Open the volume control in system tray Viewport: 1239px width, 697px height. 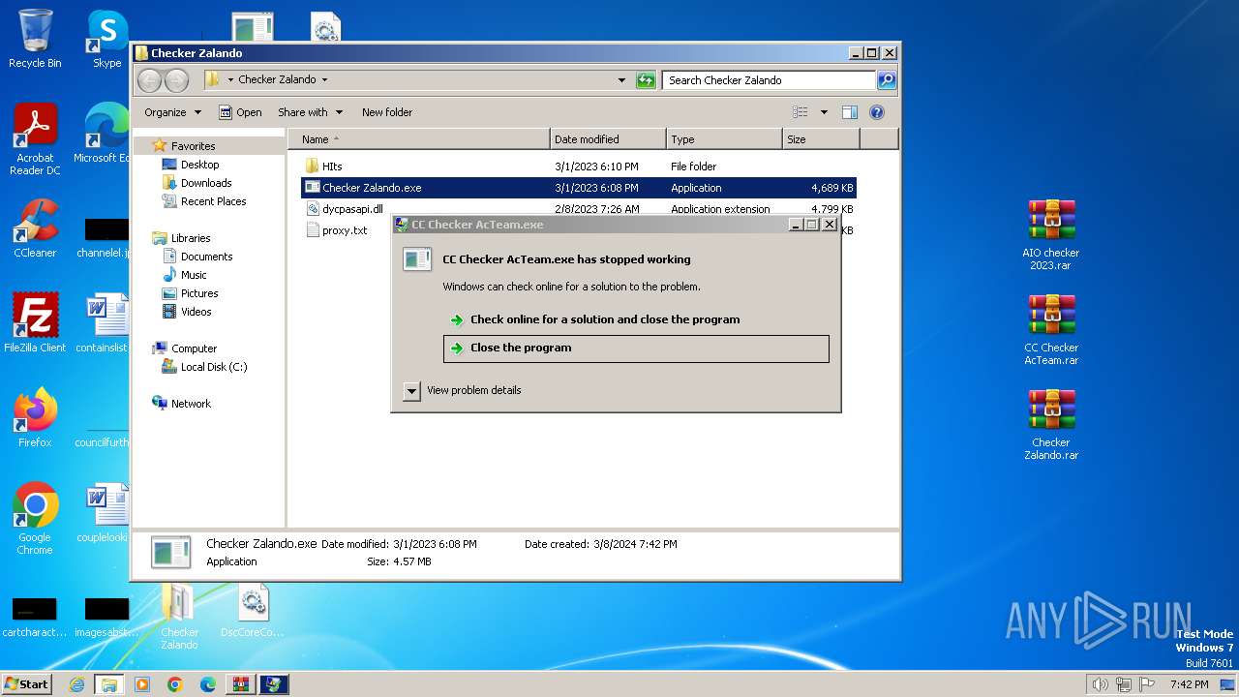[1100, 684]
